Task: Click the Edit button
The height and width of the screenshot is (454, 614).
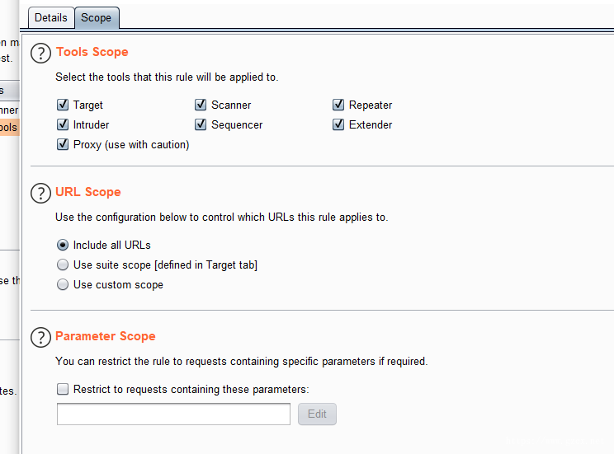Action: coord(317,414)
